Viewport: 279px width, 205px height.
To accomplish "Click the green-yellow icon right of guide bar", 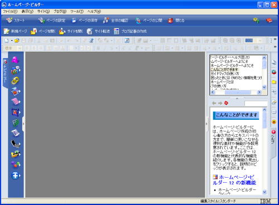I will (x=256, y=20).
